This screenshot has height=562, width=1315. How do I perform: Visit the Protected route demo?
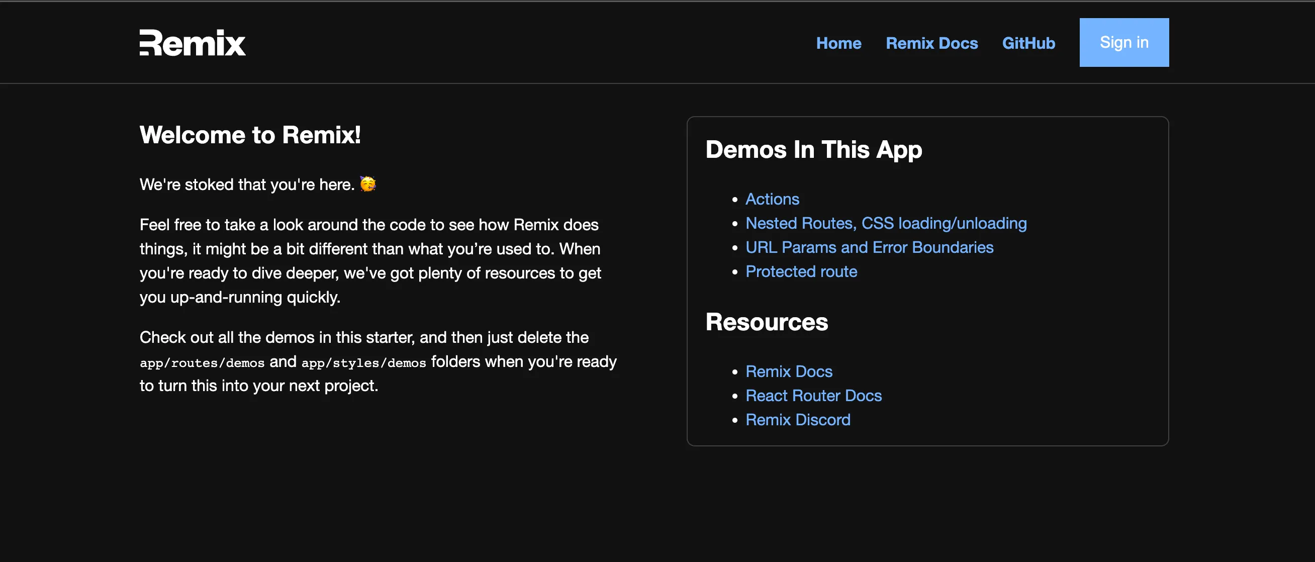[801, 271]
